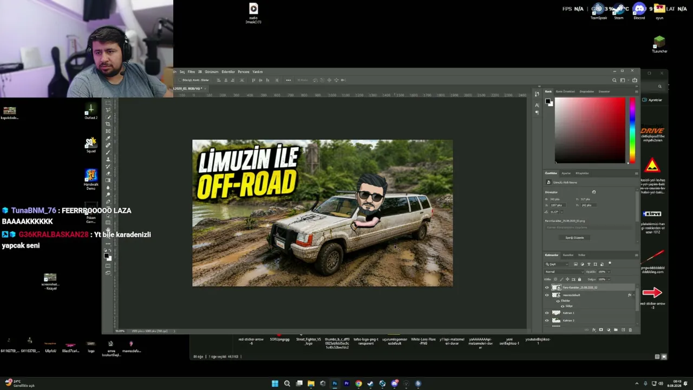Change screen mode from the toolbar bottom
The image size is (693, 390).
point(108,272)
